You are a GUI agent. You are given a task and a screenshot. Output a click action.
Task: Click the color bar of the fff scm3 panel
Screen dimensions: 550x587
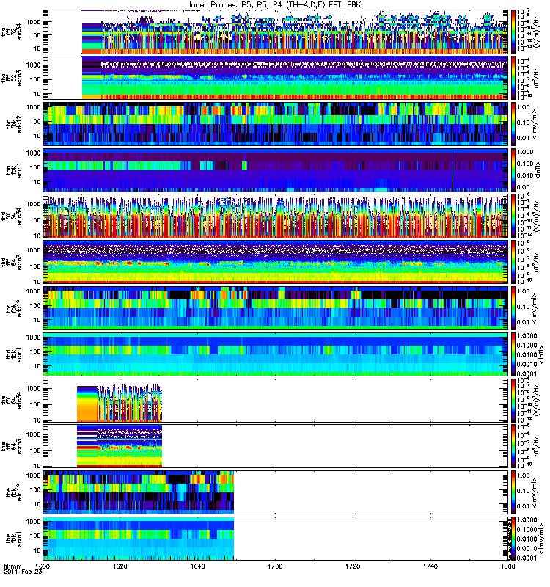pos(514,446)
